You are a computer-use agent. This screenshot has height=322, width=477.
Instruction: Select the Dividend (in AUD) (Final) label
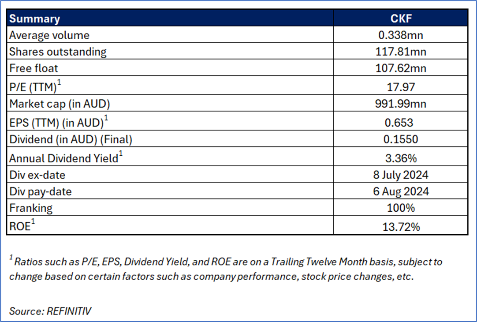71,139
